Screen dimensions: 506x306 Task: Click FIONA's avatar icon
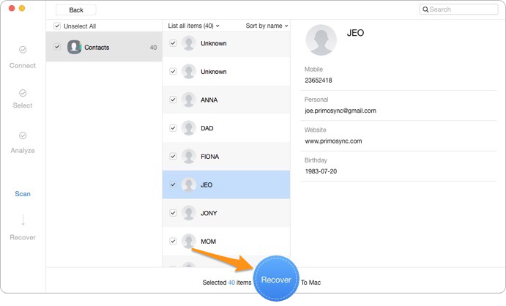click(188, 157)
